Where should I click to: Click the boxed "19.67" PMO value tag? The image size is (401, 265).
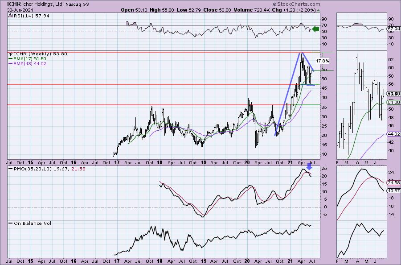[394, 191]
